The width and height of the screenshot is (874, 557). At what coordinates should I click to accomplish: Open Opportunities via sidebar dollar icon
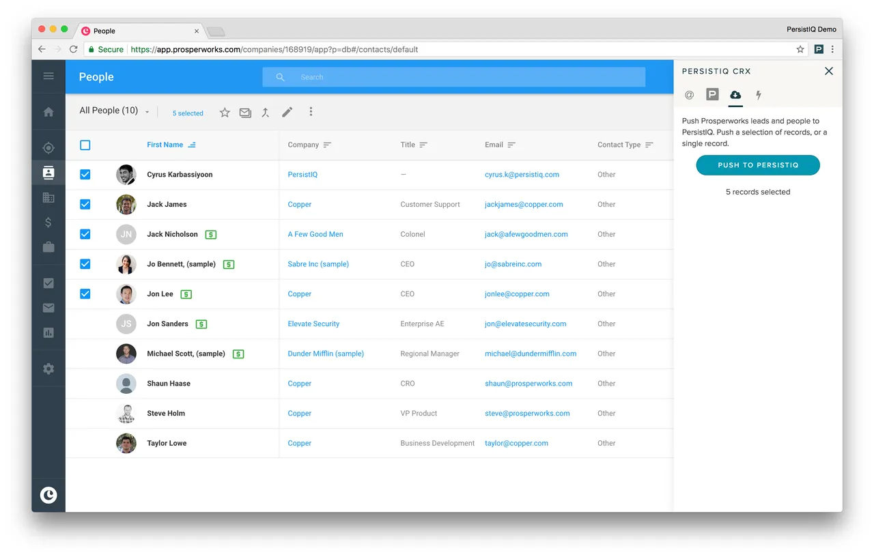click(48, 222)
